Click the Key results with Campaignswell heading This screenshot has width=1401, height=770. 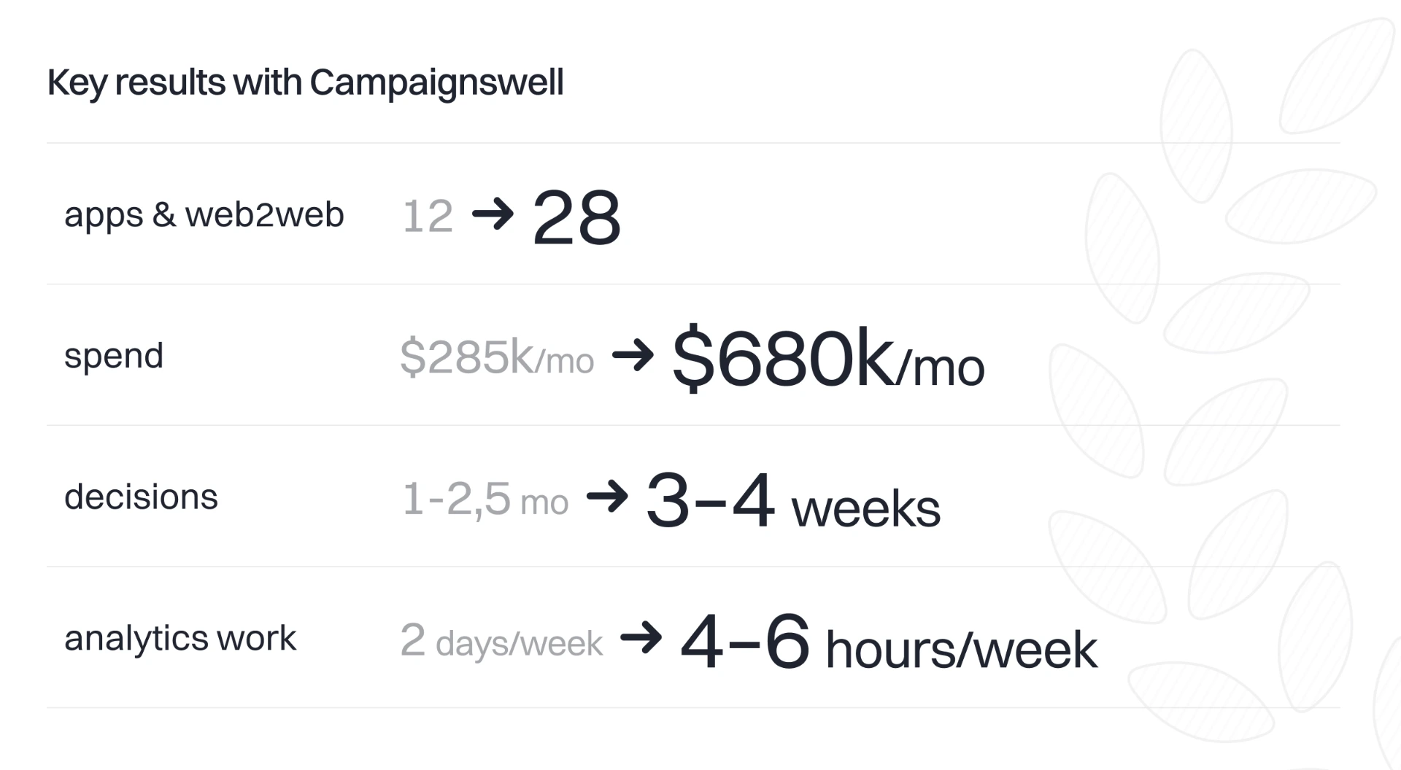305,82
